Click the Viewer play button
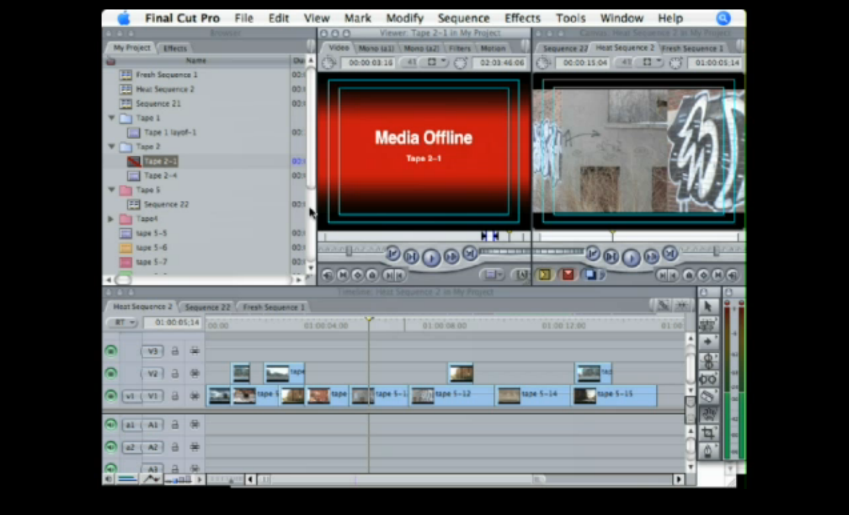849x515 pixels. coord(431,257)
